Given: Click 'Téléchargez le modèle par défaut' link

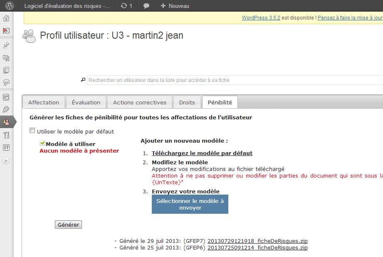Looking at the screenshot, I should pos(202,153).
